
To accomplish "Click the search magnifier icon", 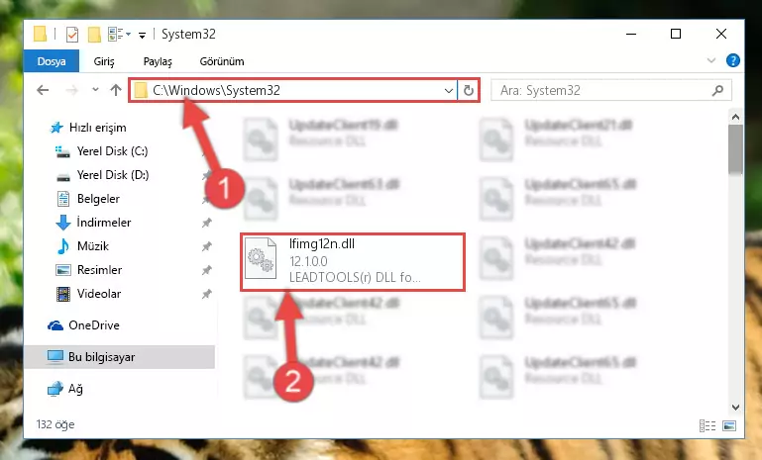I will [x=717, y=90].
